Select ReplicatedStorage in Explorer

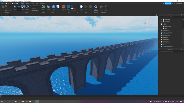point(167,32)
